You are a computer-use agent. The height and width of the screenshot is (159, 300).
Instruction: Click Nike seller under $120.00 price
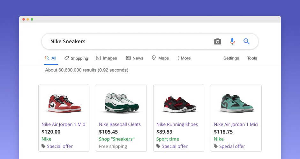[x=46, y=139]
